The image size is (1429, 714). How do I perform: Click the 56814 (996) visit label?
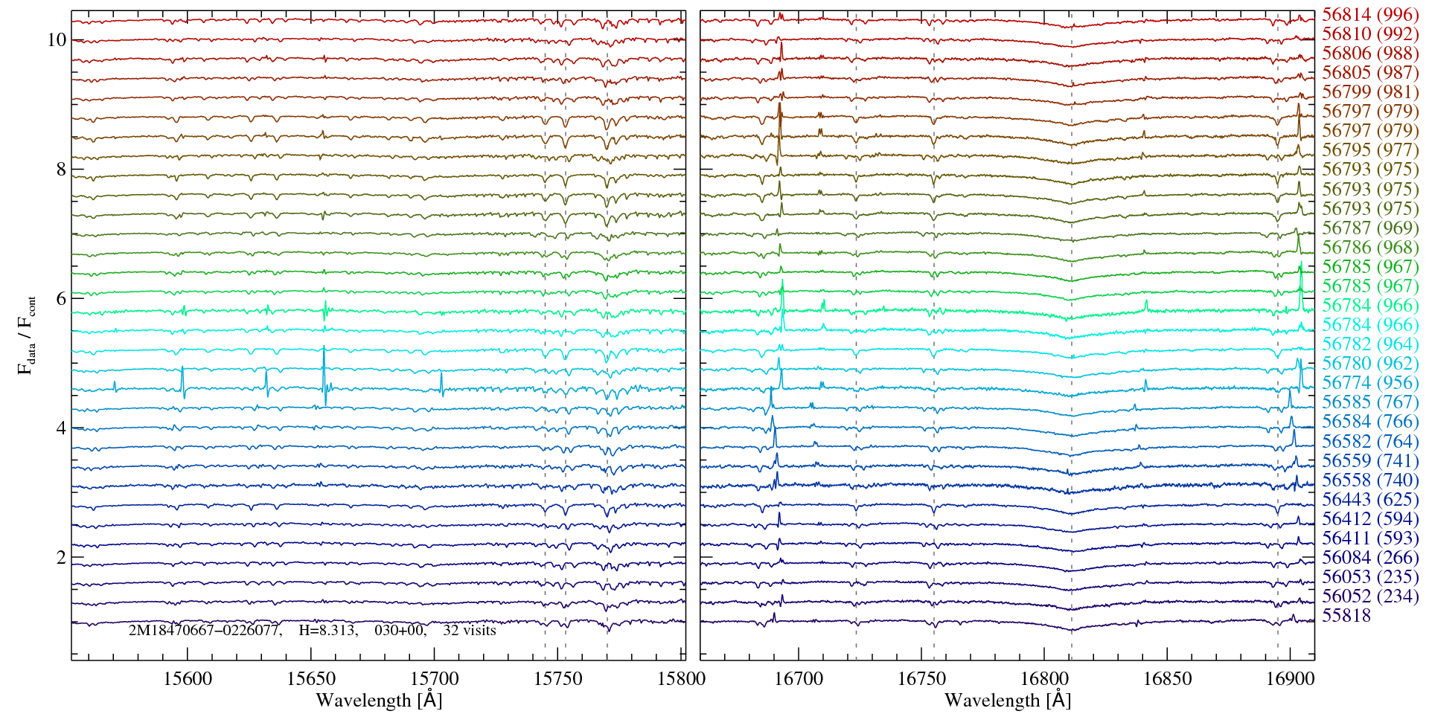tap(1369, 15)
